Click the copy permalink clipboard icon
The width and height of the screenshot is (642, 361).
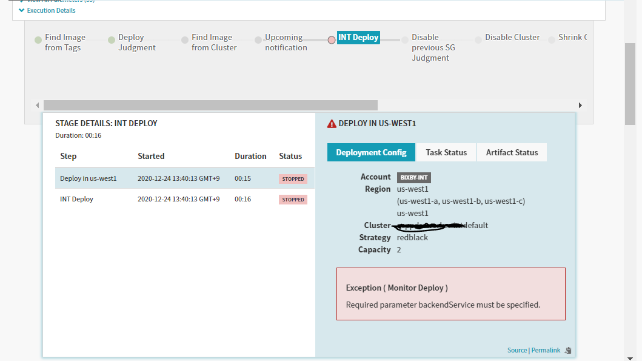pos(568,350)
